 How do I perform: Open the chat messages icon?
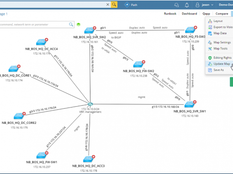[176, 5]
